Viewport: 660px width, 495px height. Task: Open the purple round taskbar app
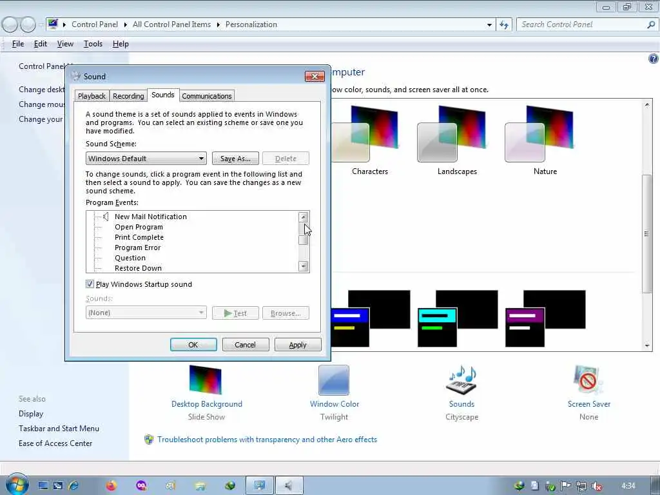(141, 486)
